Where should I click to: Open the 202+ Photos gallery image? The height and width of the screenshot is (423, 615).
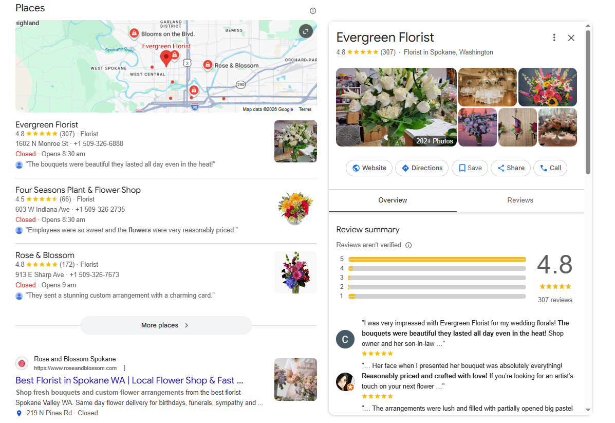point(396,107)
